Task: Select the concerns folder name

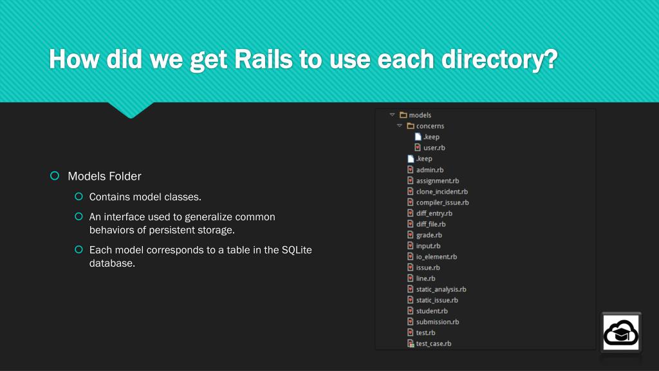Action: (x=430, y=126)
